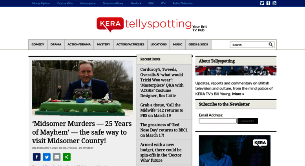
Task: Follow the 'More »' about link
Action: [x=238, y=94]
